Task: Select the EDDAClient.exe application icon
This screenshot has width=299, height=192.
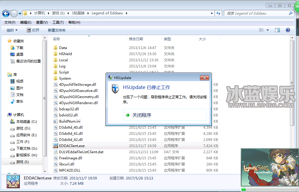Action: click(x=56, y=146)
